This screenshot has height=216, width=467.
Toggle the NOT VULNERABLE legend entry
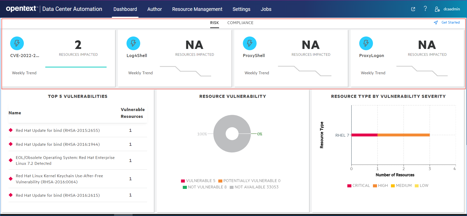pos(205,187)
